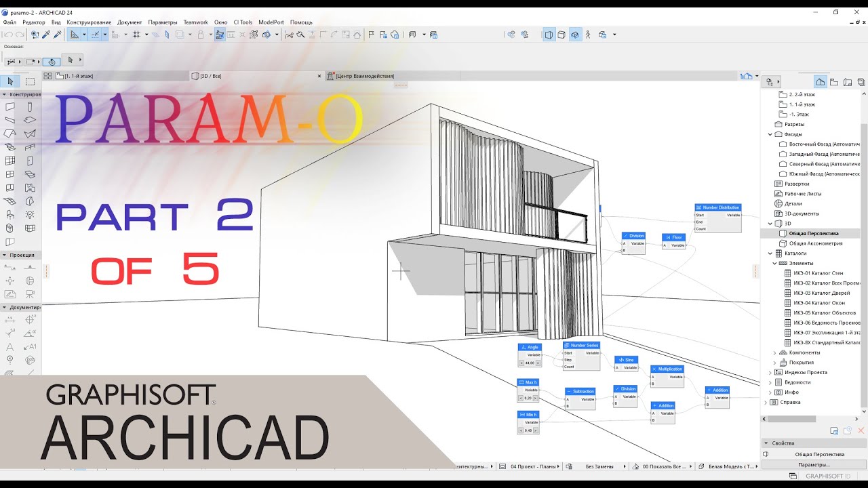Close the 3D / Все tab
This screenshot has width=868, height=488.
point(319,76)
